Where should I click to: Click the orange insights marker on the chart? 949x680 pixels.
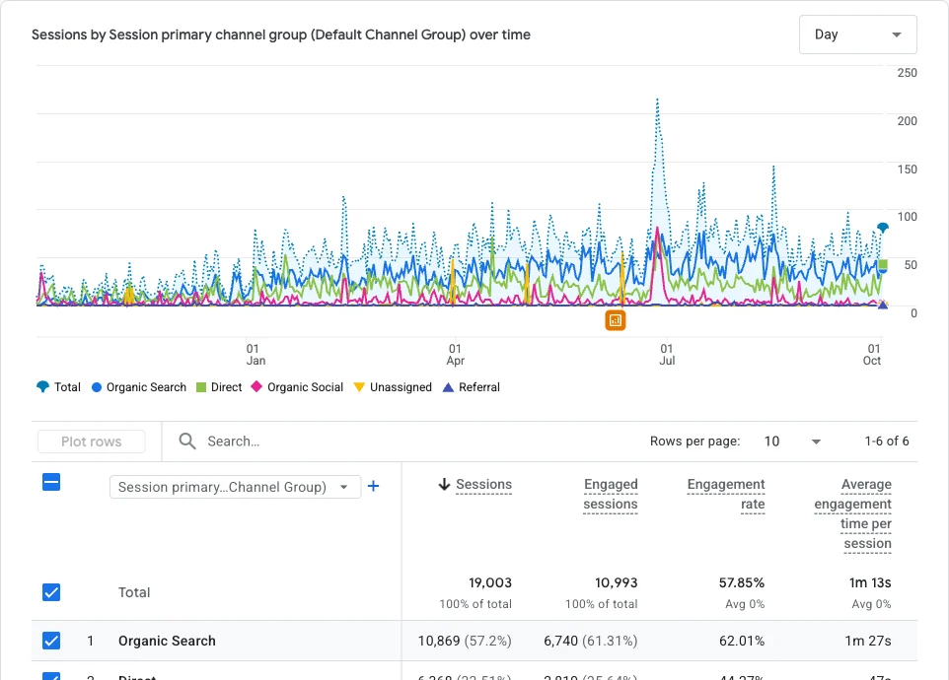615,320
